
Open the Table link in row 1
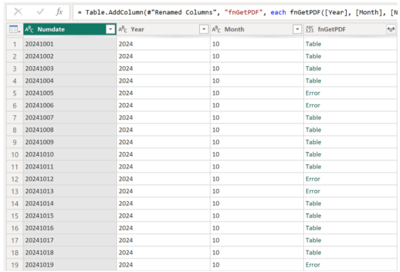[313, 44]
